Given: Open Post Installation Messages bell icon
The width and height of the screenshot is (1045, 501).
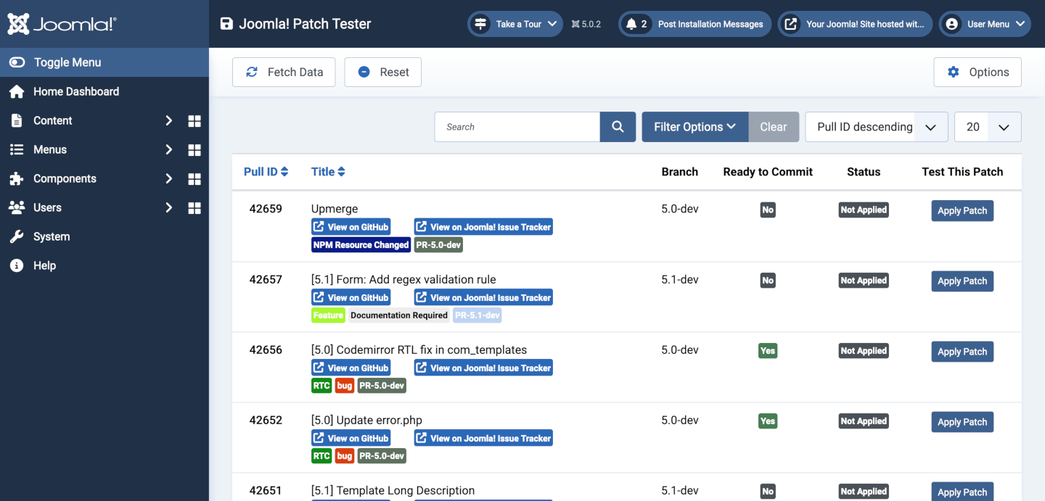Looking at the screenshot, I should pyautogui.click(x=634, y=23).
